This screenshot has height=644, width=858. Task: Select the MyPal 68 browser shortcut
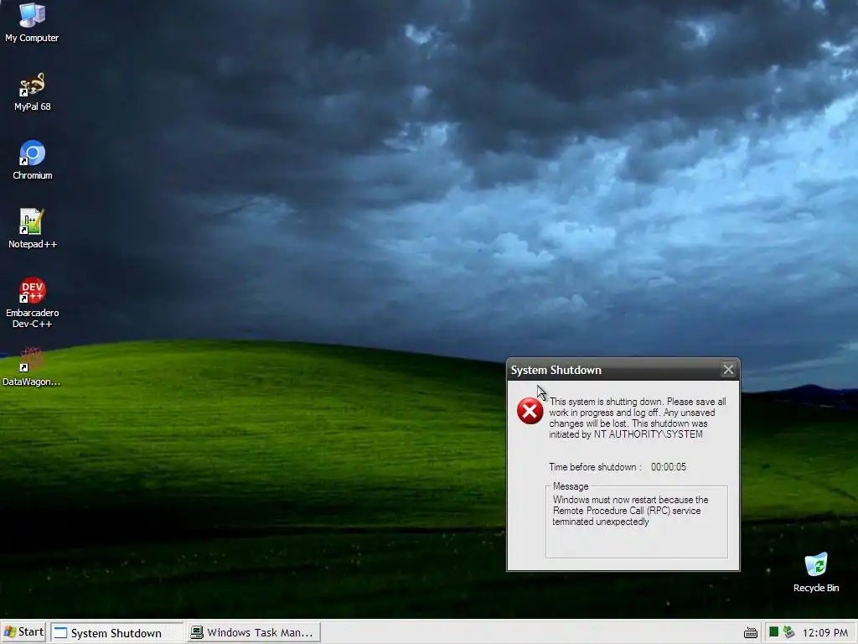(x=32, y=92)
